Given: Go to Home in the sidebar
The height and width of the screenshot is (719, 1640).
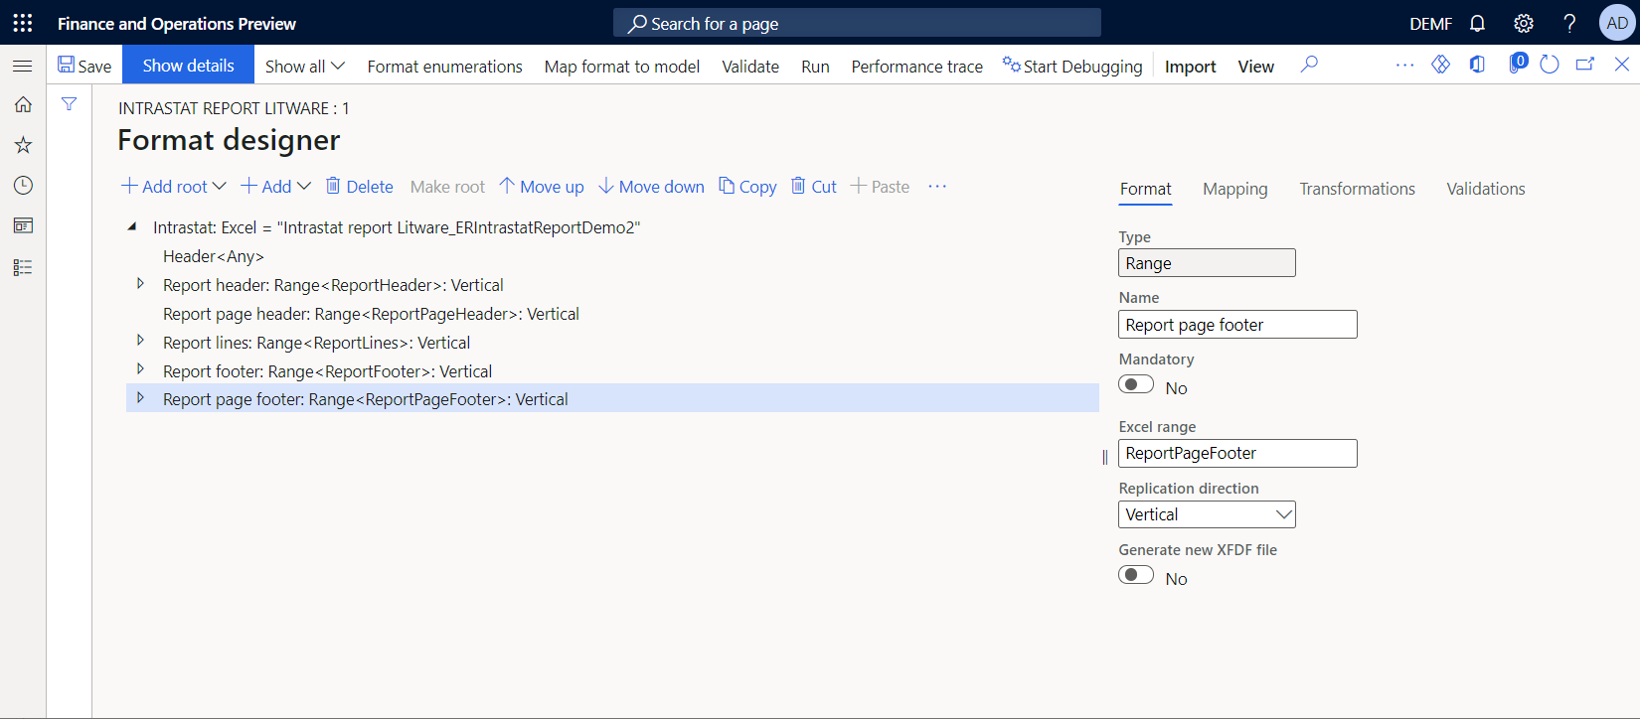Looking at the screenshot, I should (x=23, y=104).
